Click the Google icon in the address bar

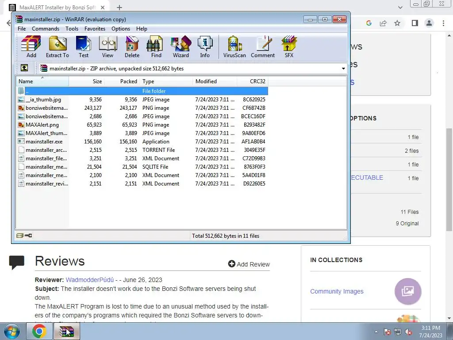(x=369, y=23)
